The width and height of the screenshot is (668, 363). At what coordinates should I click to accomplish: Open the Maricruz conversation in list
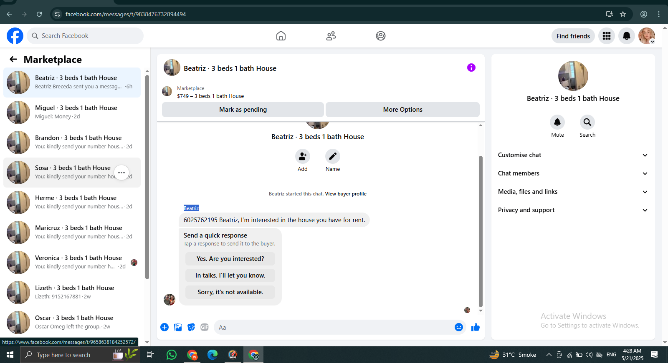(72, 233)
